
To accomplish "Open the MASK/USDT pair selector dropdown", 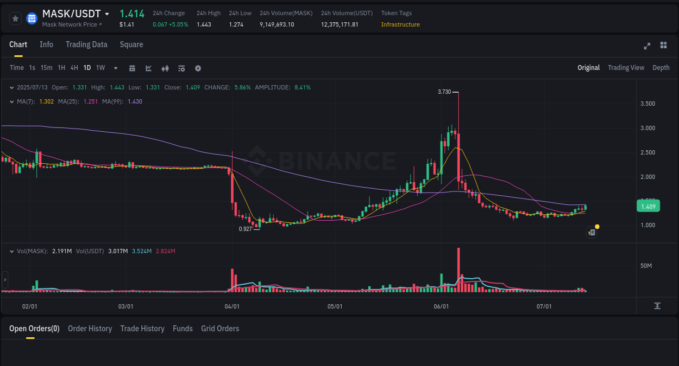I will coord(107,14).
